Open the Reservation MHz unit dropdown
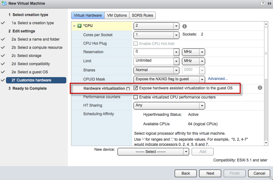Image resolution: width=273 pixels, height=180 pixels. (194, 52)
